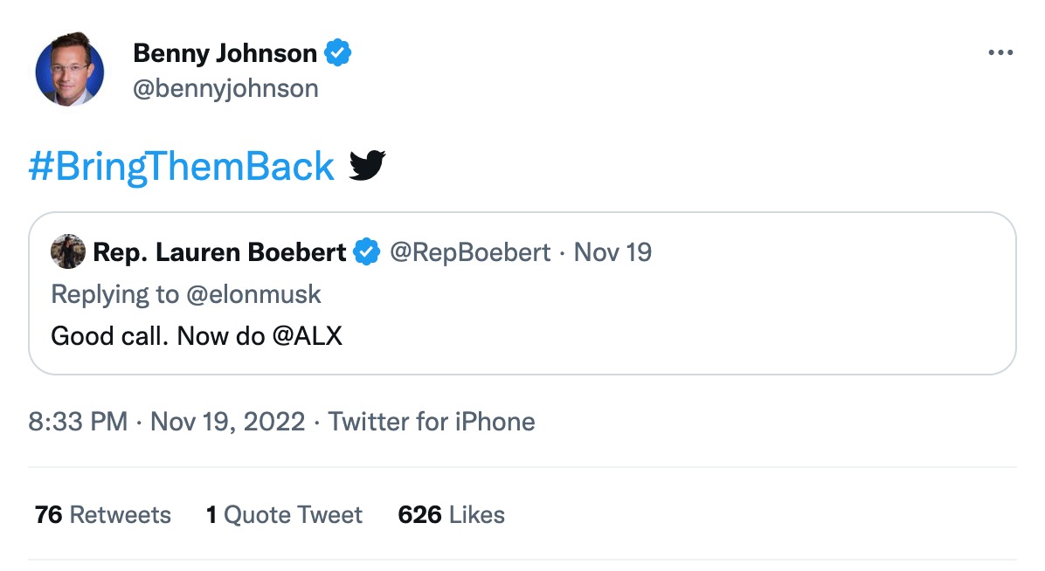Viewport: 1045px width, 571px height.
Task: Open the #BringThemBack hashtag
Action: (x=181, y=166)
